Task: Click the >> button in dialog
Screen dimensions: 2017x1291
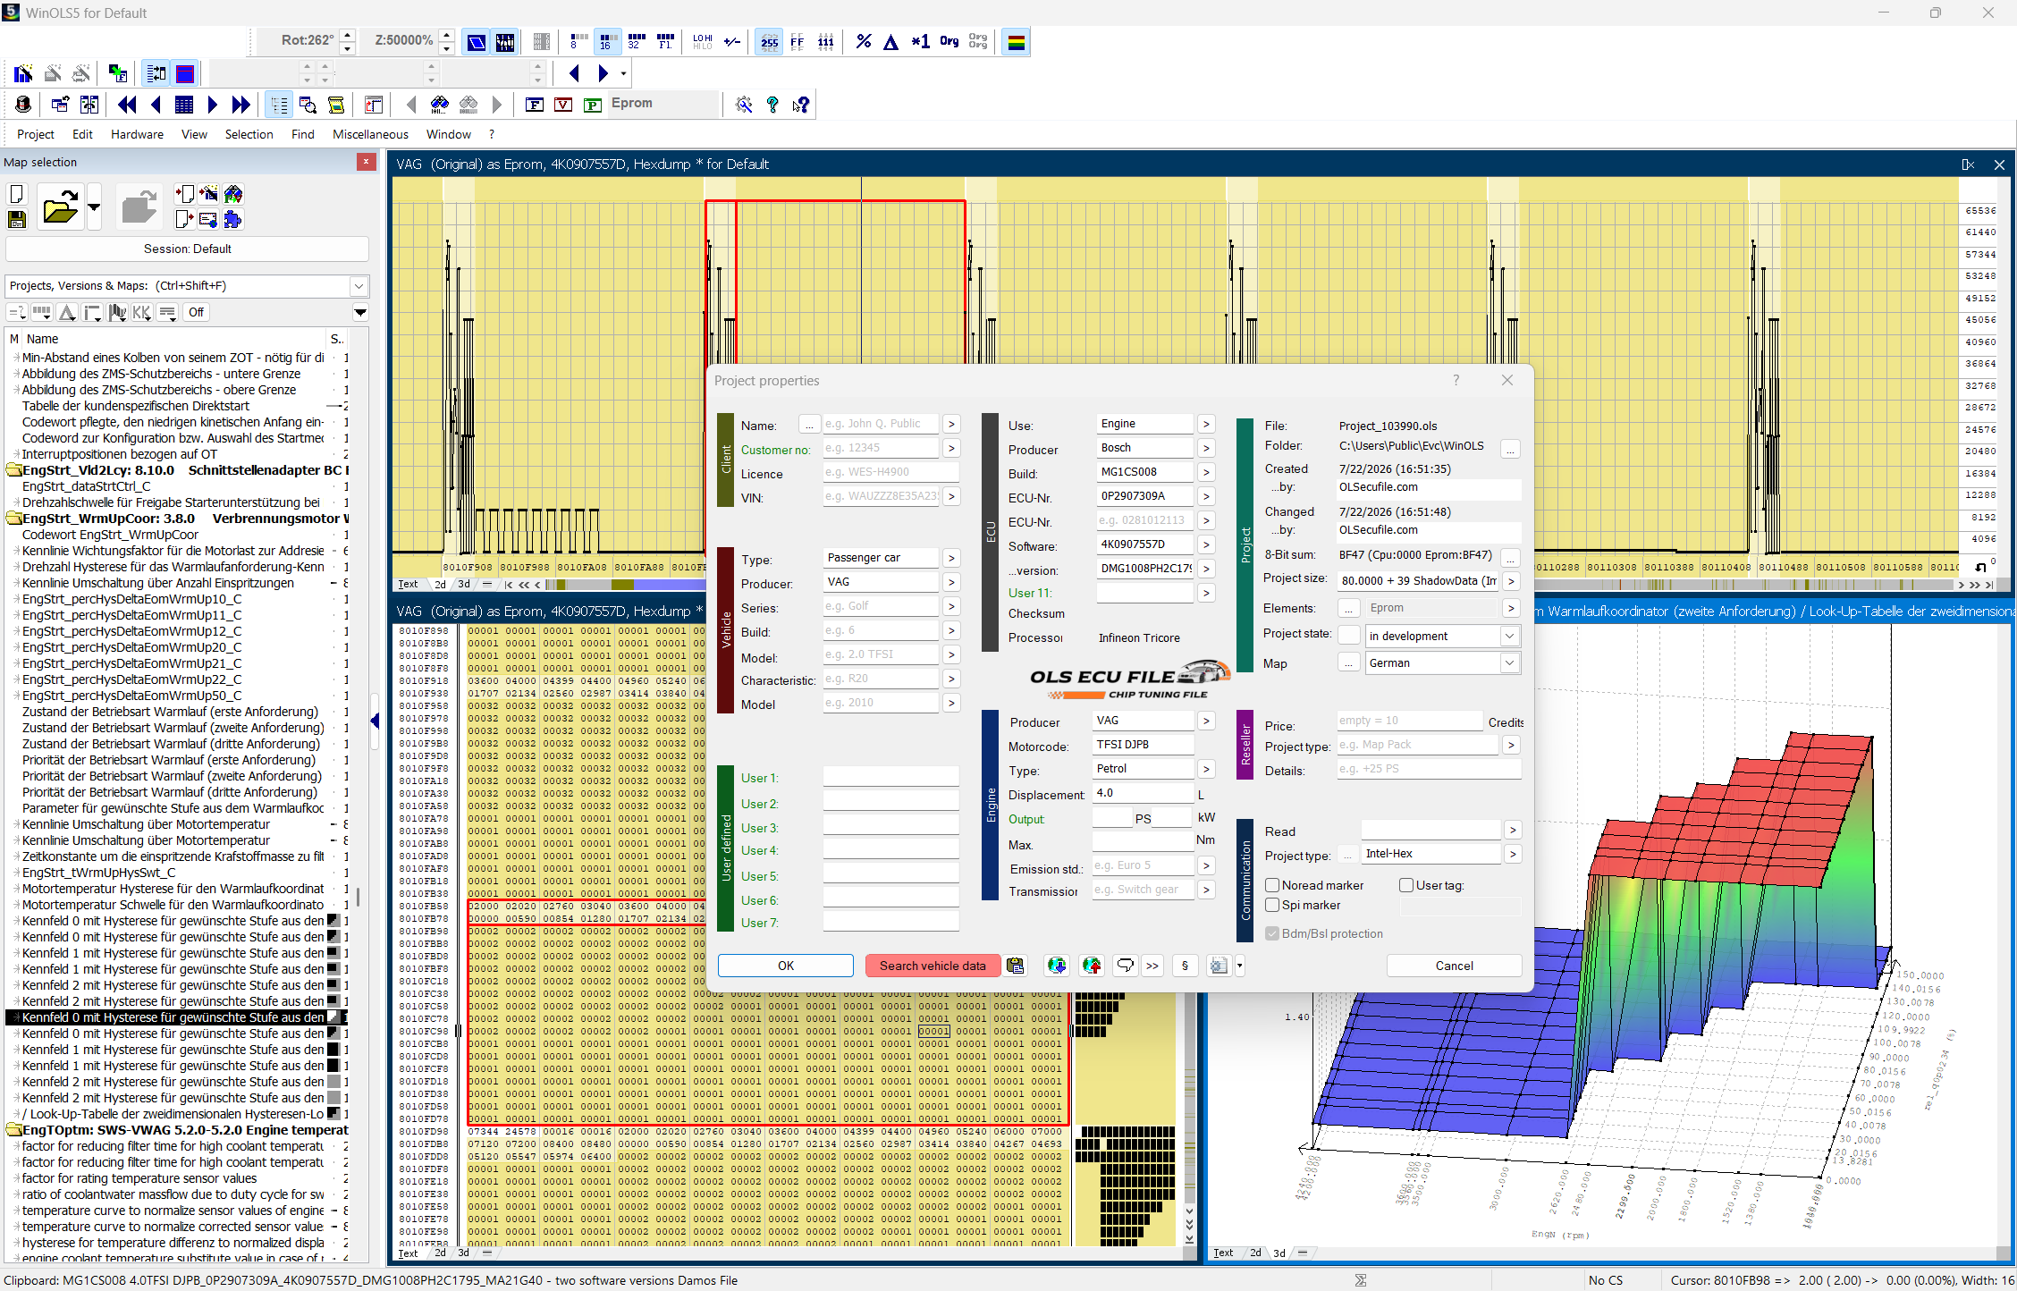Action: 1152,966
